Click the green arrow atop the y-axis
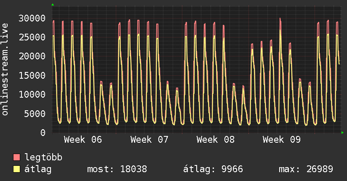347x181 pixels. tap(53, 5)
